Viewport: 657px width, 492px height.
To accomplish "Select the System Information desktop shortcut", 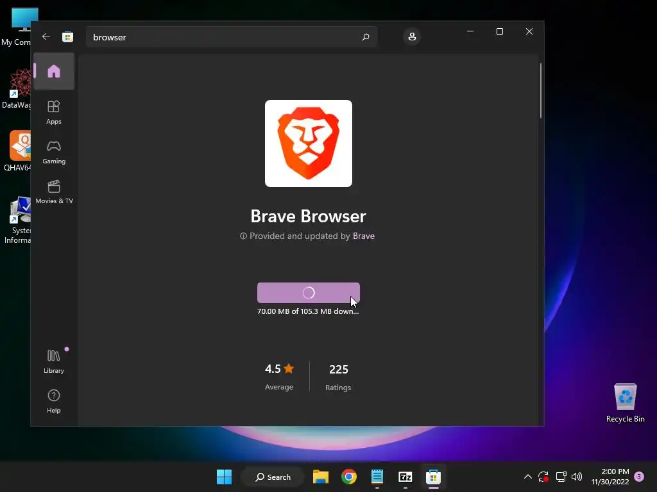I will 17,220.
